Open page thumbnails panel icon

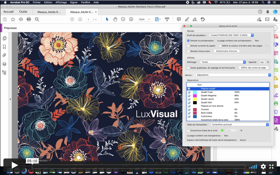(4, 38)
